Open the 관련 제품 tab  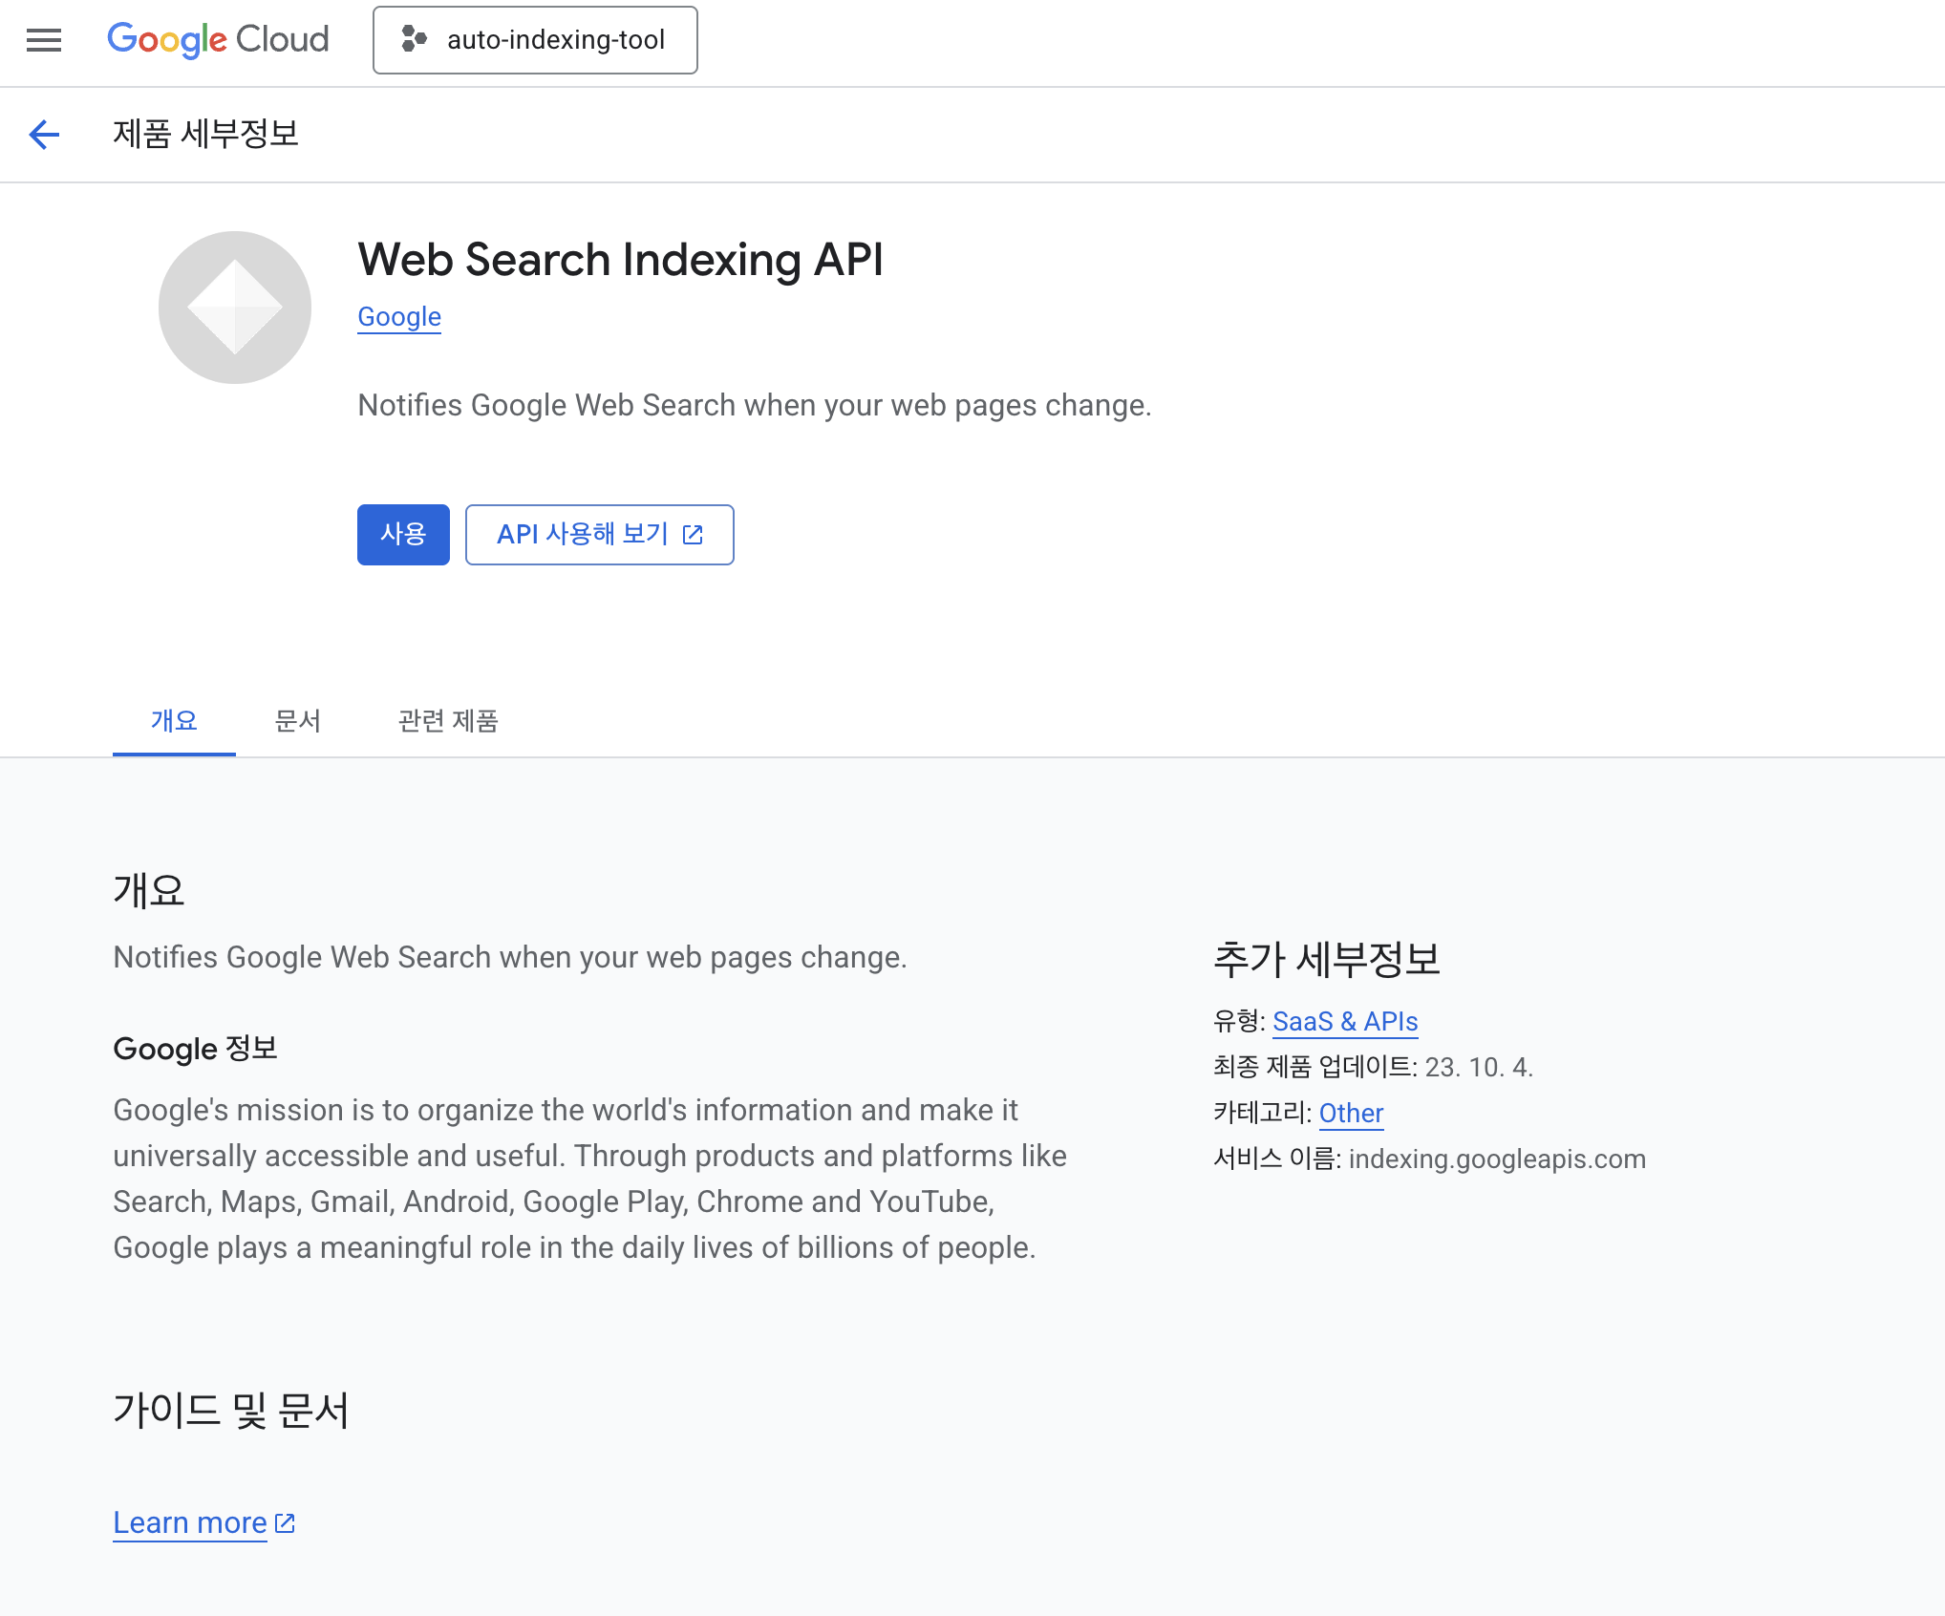click(448, 721)
